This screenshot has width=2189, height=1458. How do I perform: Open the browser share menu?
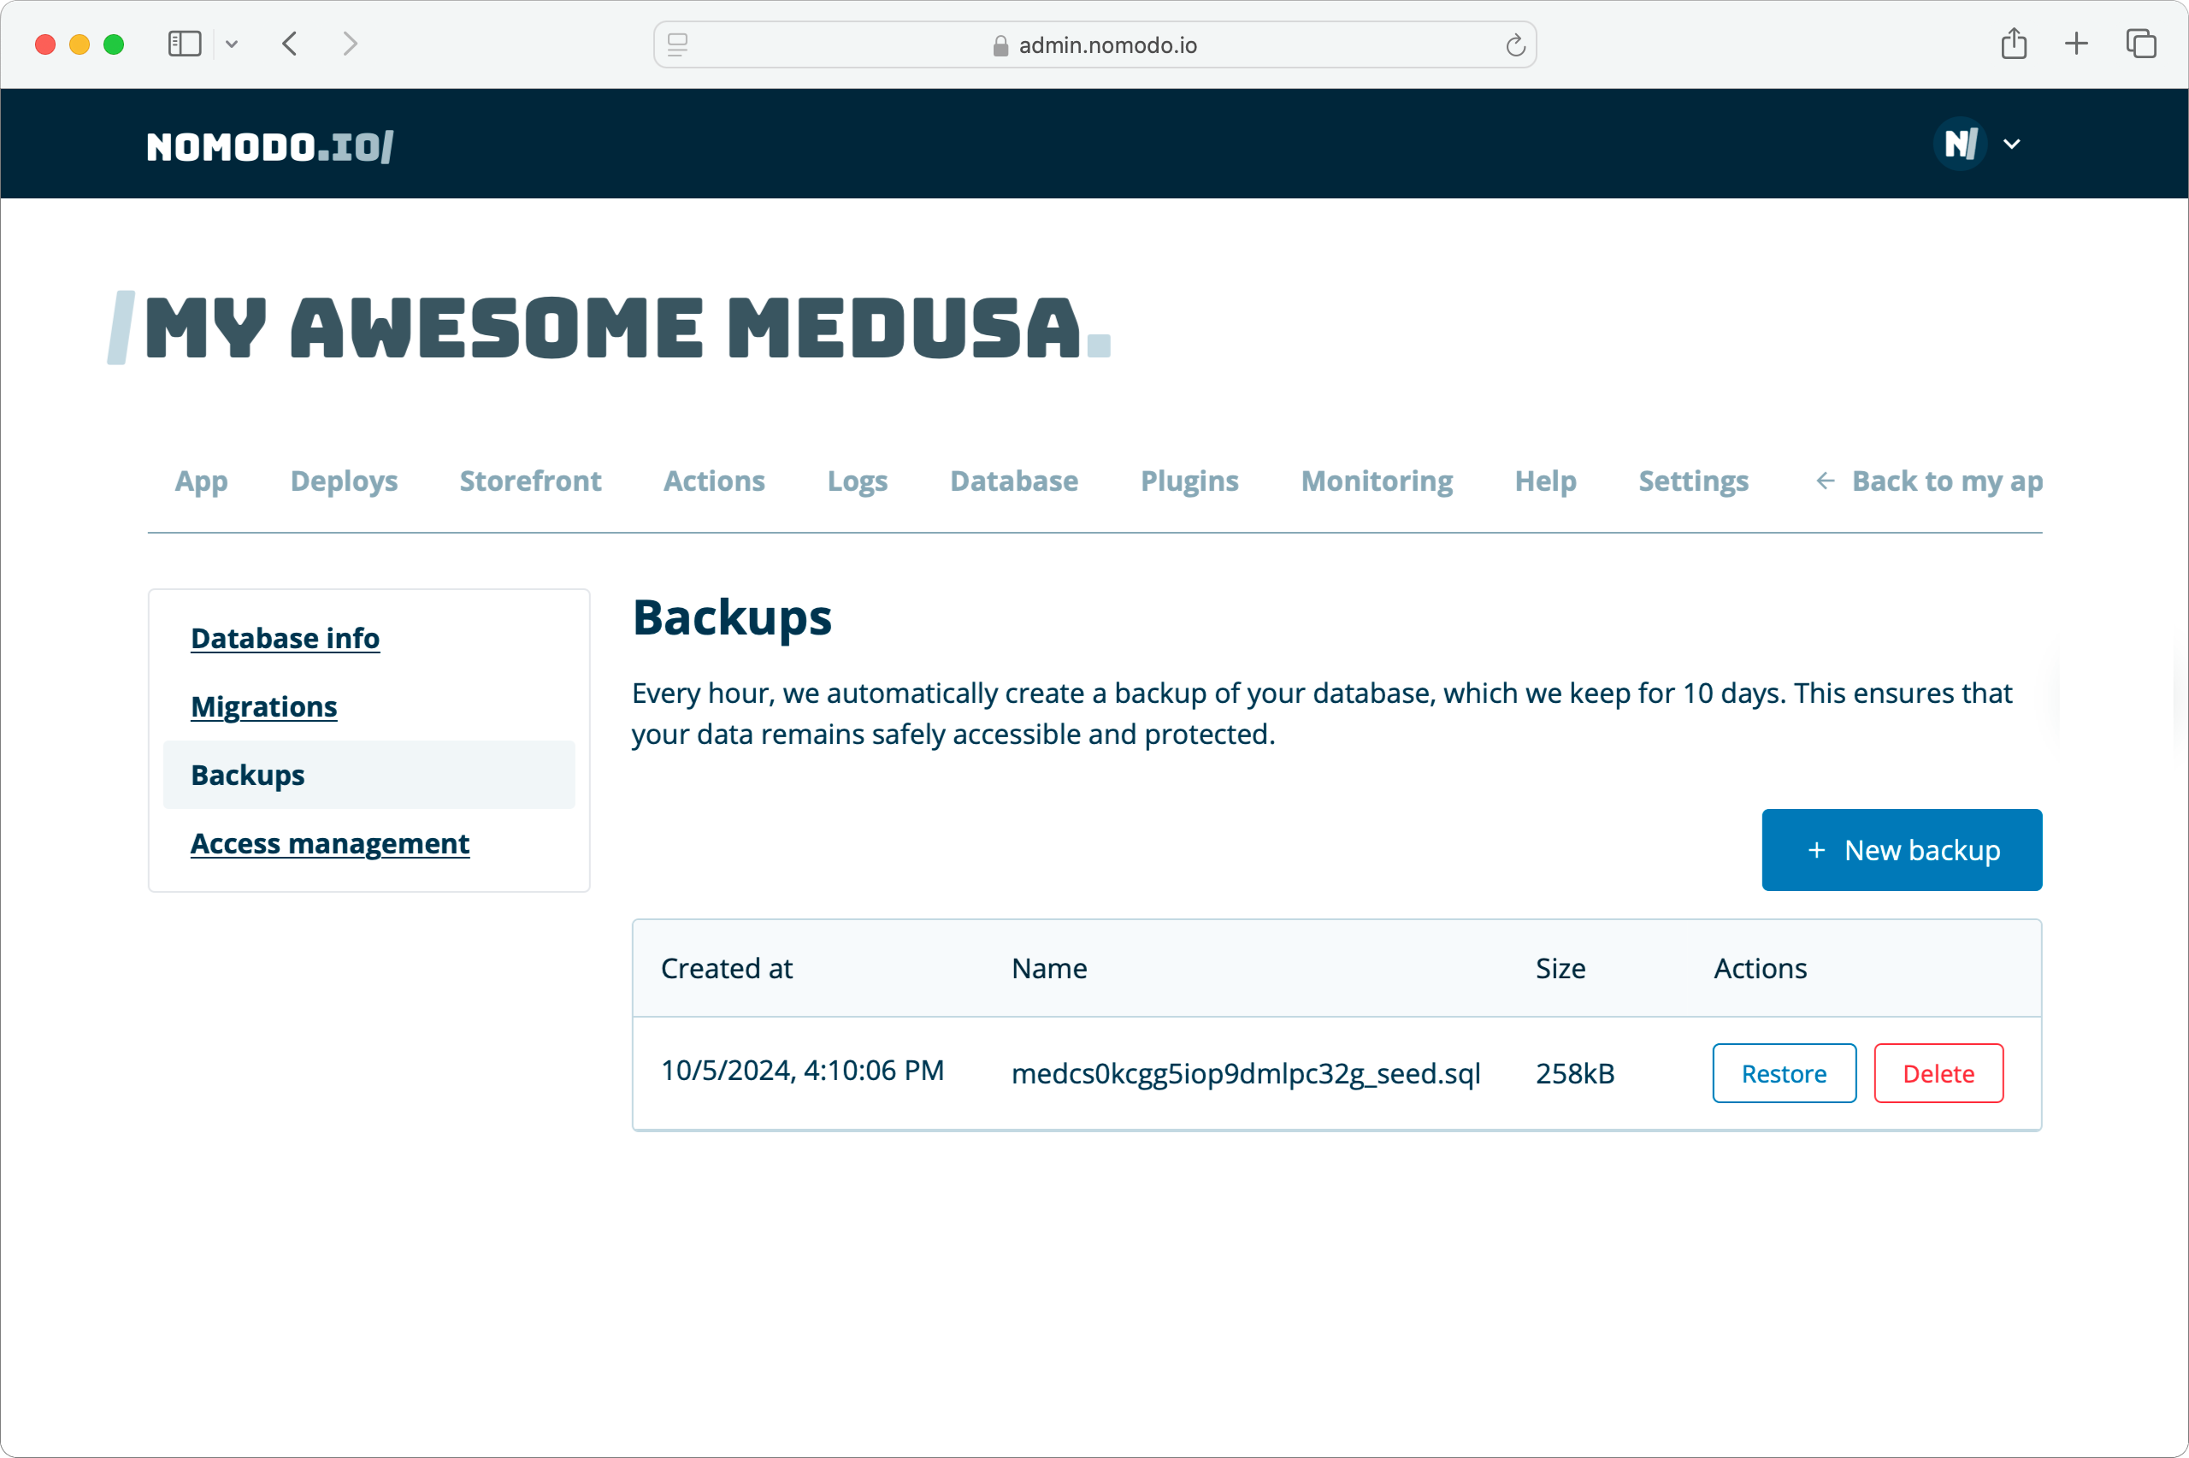[2015, 43]
